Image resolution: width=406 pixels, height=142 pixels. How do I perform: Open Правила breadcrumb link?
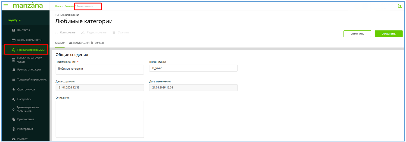[x=69, y=6]
